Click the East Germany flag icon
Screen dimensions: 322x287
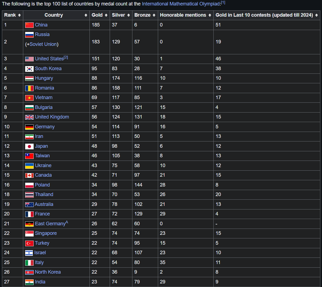[x=29, y=224]
